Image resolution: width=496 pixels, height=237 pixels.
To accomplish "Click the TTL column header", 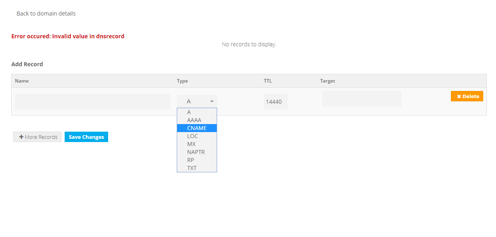I will point(268,81).
